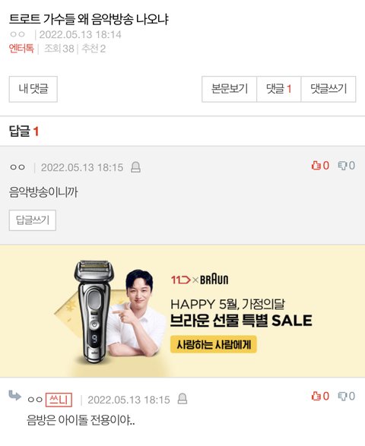365x446 pixels.
Task: Click thumbs-up icon on first reply
Action: (x=316, y=166)
